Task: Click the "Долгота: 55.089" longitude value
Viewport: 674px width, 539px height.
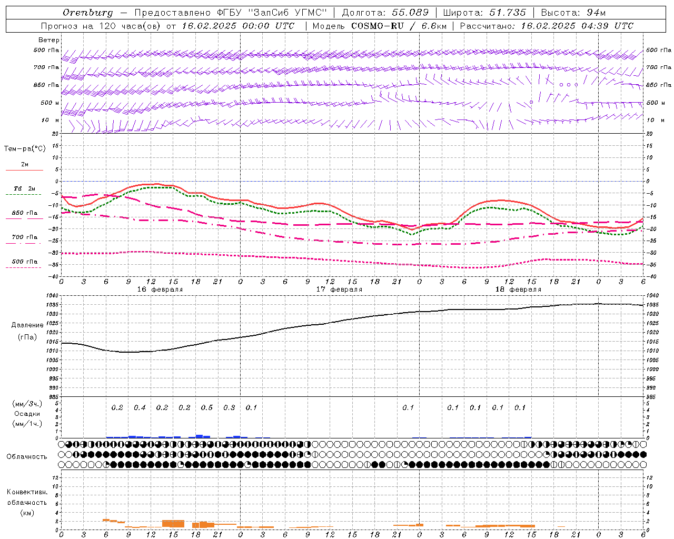Action: coord(385,12)
